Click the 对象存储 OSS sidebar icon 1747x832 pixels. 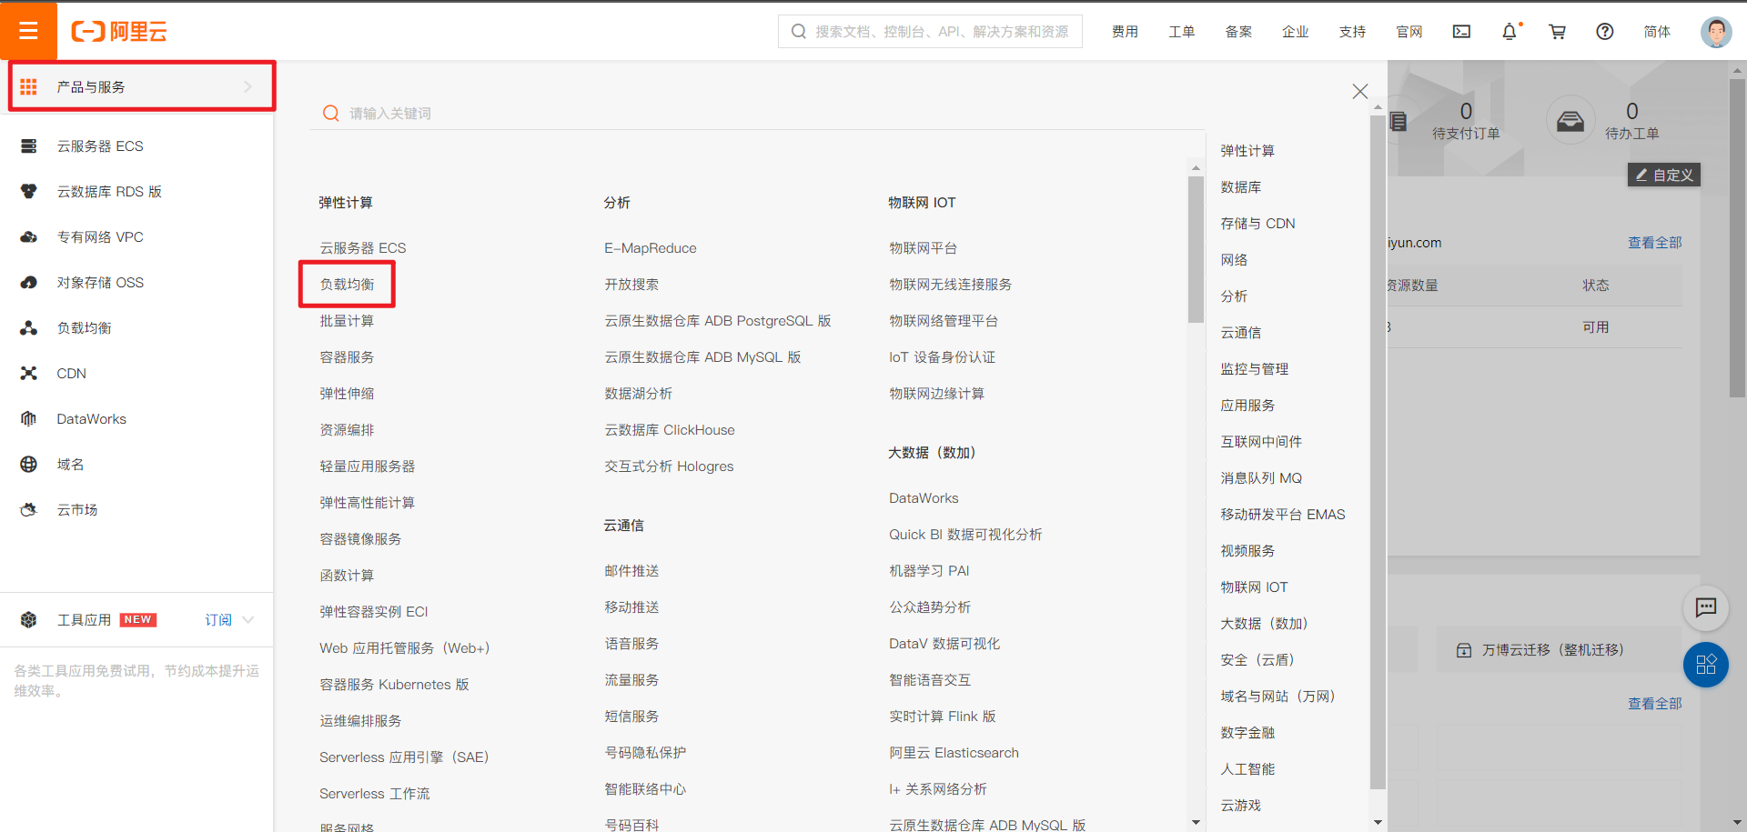(29, 283)
